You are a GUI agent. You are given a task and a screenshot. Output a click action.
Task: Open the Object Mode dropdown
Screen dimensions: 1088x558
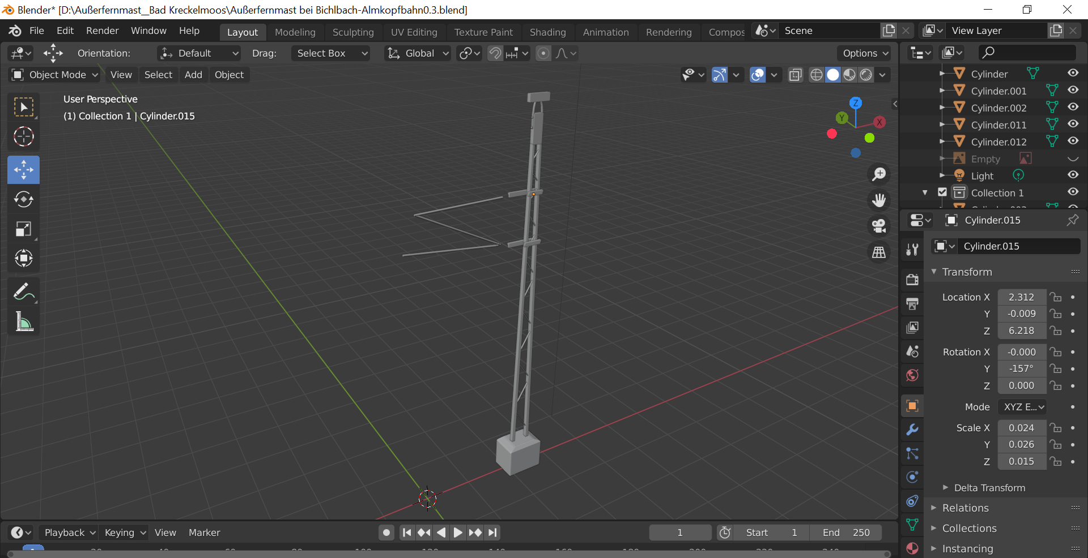pos(56,75)
